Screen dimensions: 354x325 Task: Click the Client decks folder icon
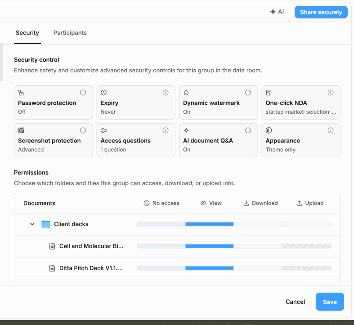coord(46,224)
